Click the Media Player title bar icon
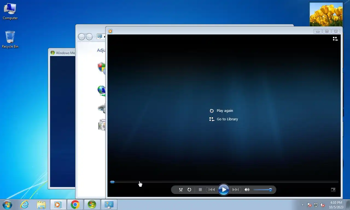 (110, 31)
